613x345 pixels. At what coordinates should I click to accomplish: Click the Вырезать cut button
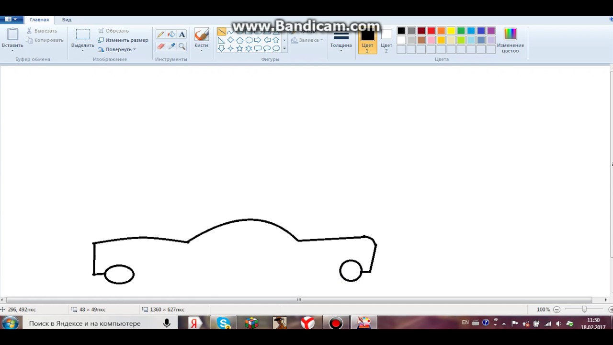pyautogui.click(x=42, y=31)
